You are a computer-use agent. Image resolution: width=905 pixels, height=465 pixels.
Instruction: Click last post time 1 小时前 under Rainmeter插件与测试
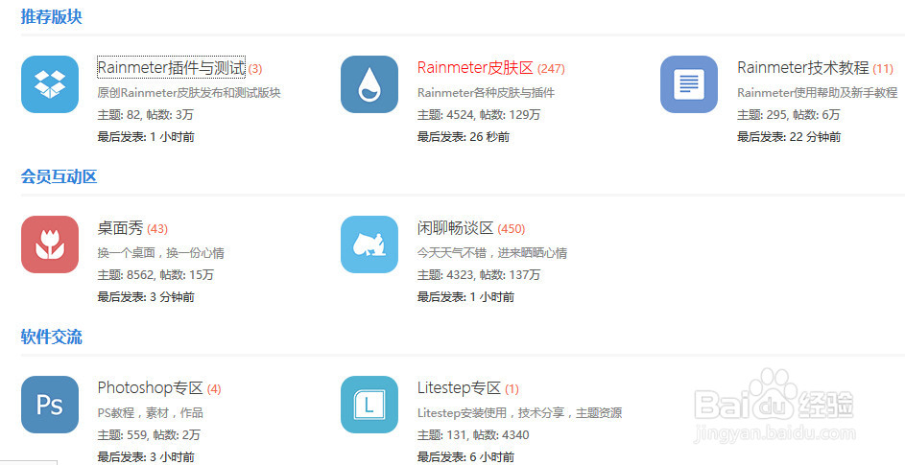[x=172, y=137]
